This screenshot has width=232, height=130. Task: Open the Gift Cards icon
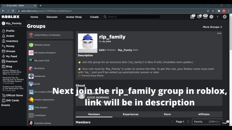[3, 100]
